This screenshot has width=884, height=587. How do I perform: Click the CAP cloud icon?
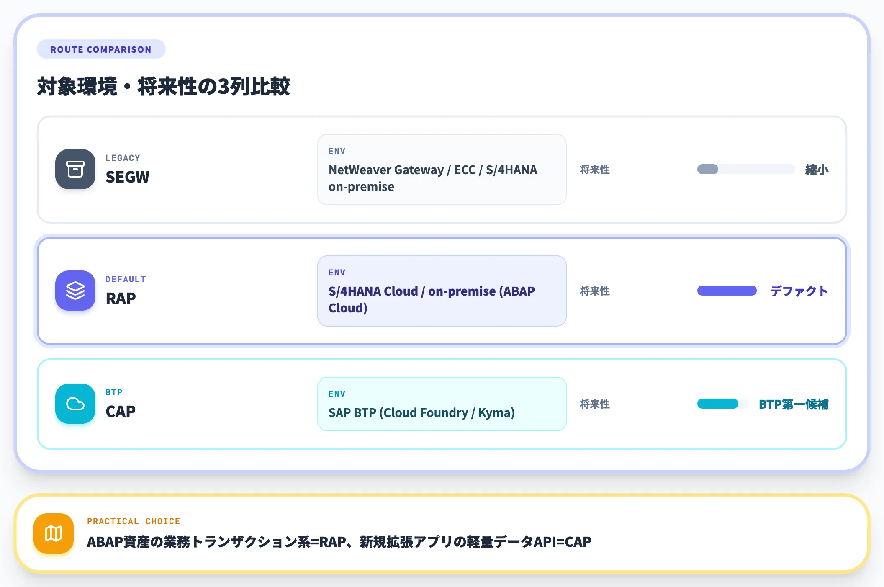click(x=75, y=404)
